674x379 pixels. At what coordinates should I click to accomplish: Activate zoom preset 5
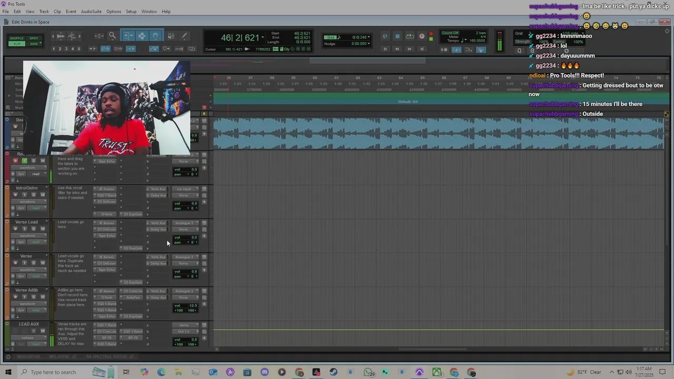tap(79, 49)
